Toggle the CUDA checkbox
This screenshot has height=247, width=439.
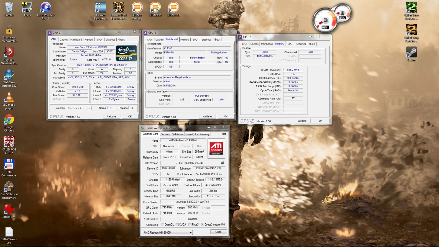point(177,224)
